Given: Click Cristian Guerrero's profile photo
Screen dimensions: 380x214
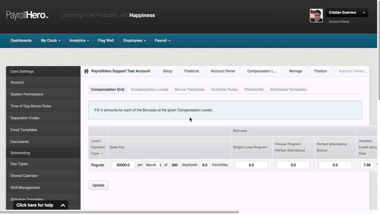Looking at the screenshot, I should [x=316, y=15].
